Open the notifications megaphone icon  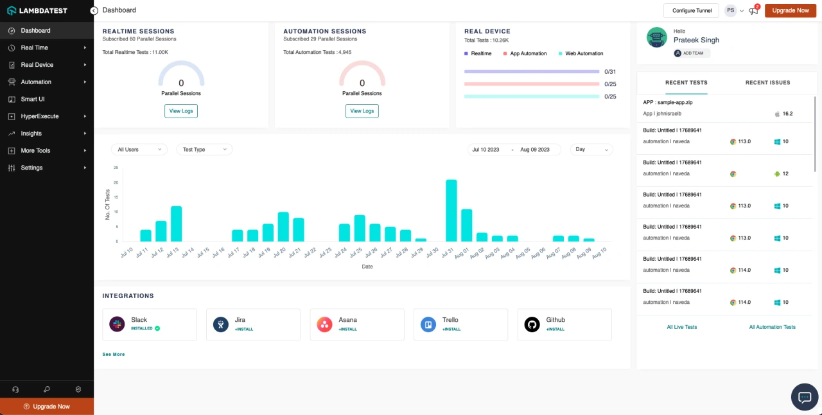[x=753, y=11]
